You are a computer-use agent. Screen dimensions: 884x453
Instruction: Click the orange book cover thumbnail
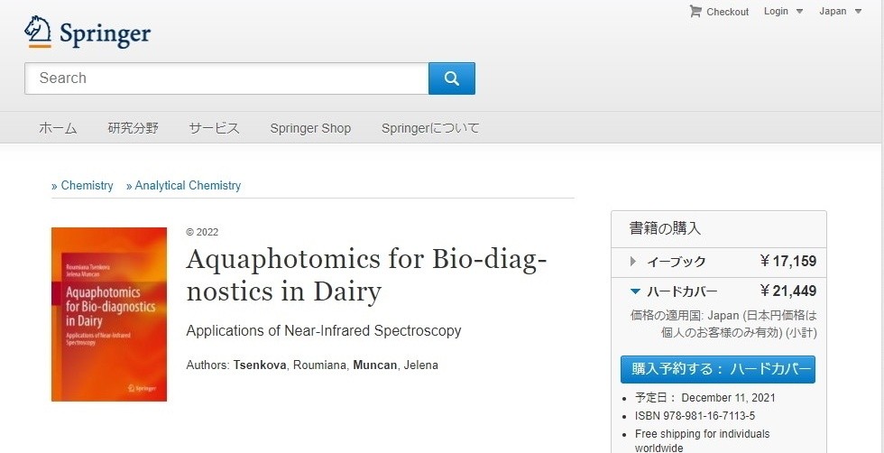(109, 314)
